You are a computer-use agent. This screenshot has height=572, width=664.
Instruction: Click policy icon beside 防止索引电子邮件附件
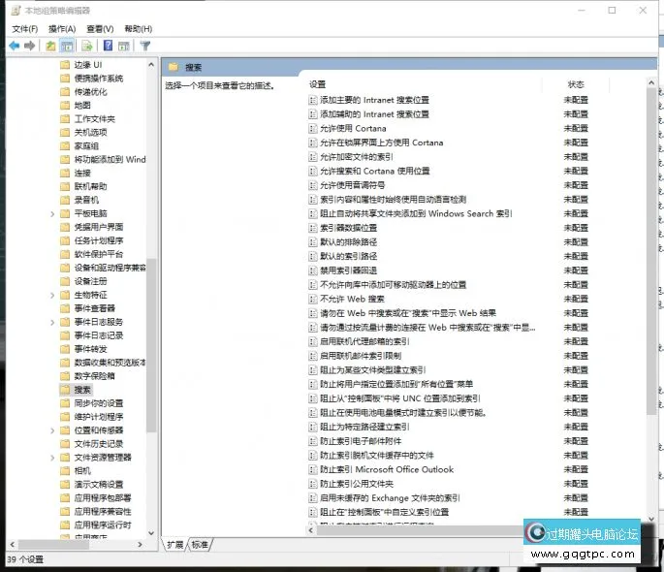(x=313, y=441)
